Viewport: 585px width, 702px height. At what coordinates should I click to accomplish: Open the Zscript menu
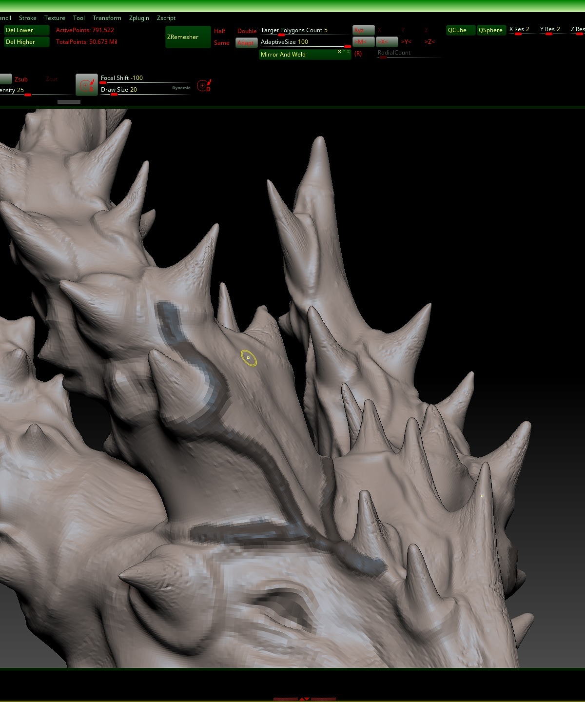(x=166, y=18)
